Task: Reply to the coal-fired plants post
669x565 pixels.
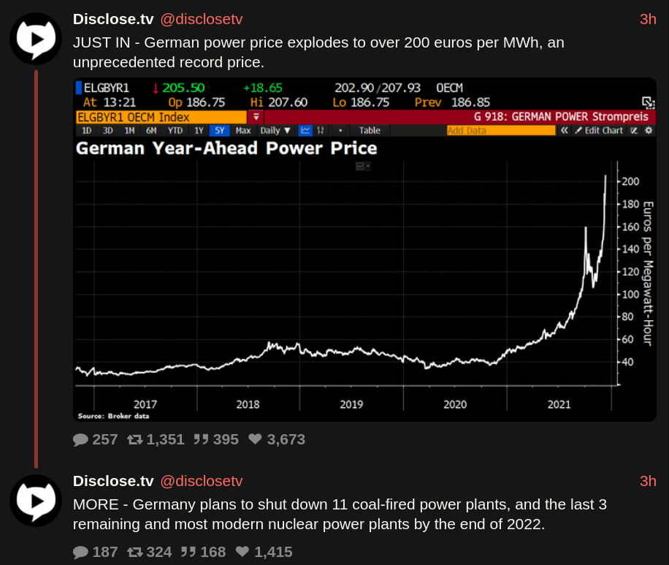Action: tap(80, 552)
